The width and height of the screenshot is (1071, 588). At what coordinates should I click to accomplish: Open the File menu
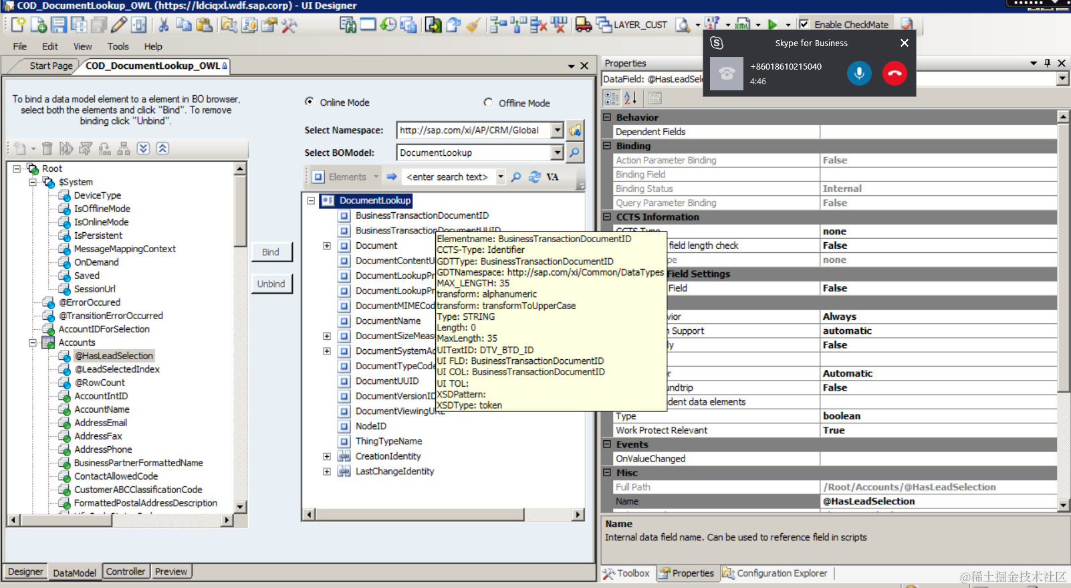20,46
